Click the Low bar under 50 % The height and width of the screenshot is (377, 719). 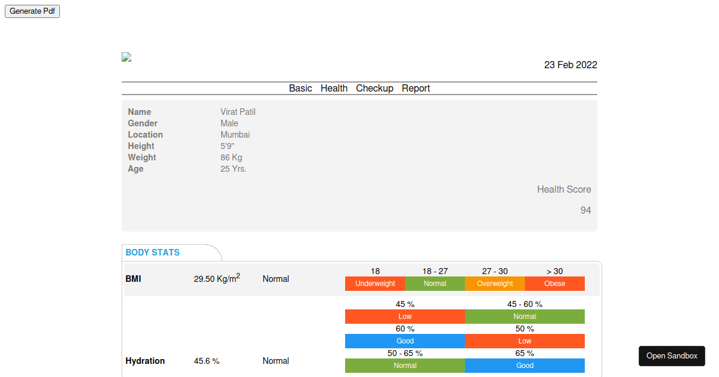pos(525,341)
